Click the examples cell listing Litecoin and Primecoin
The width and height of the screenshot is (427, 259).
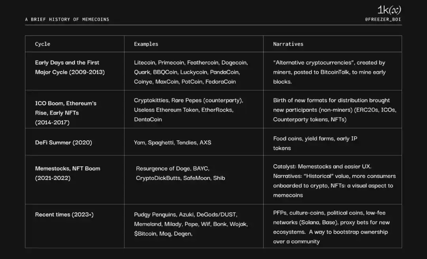click(x=191, y=72)
